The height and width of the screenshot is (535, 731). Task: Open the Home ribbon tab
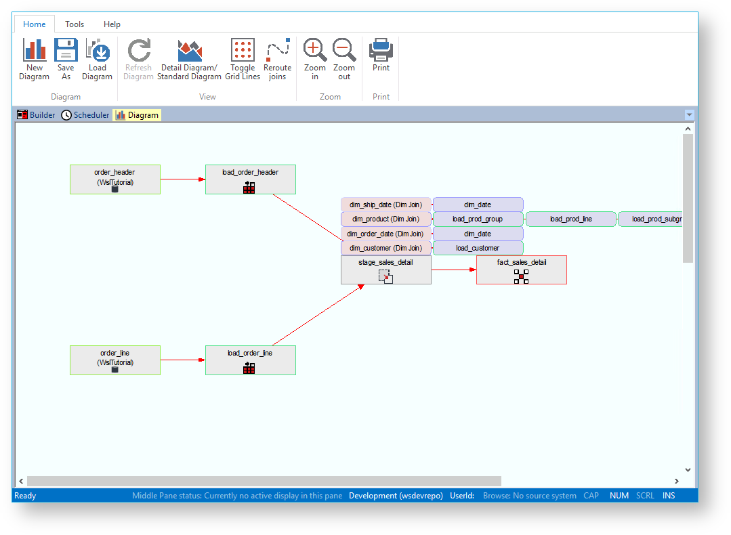coord(35,24)
